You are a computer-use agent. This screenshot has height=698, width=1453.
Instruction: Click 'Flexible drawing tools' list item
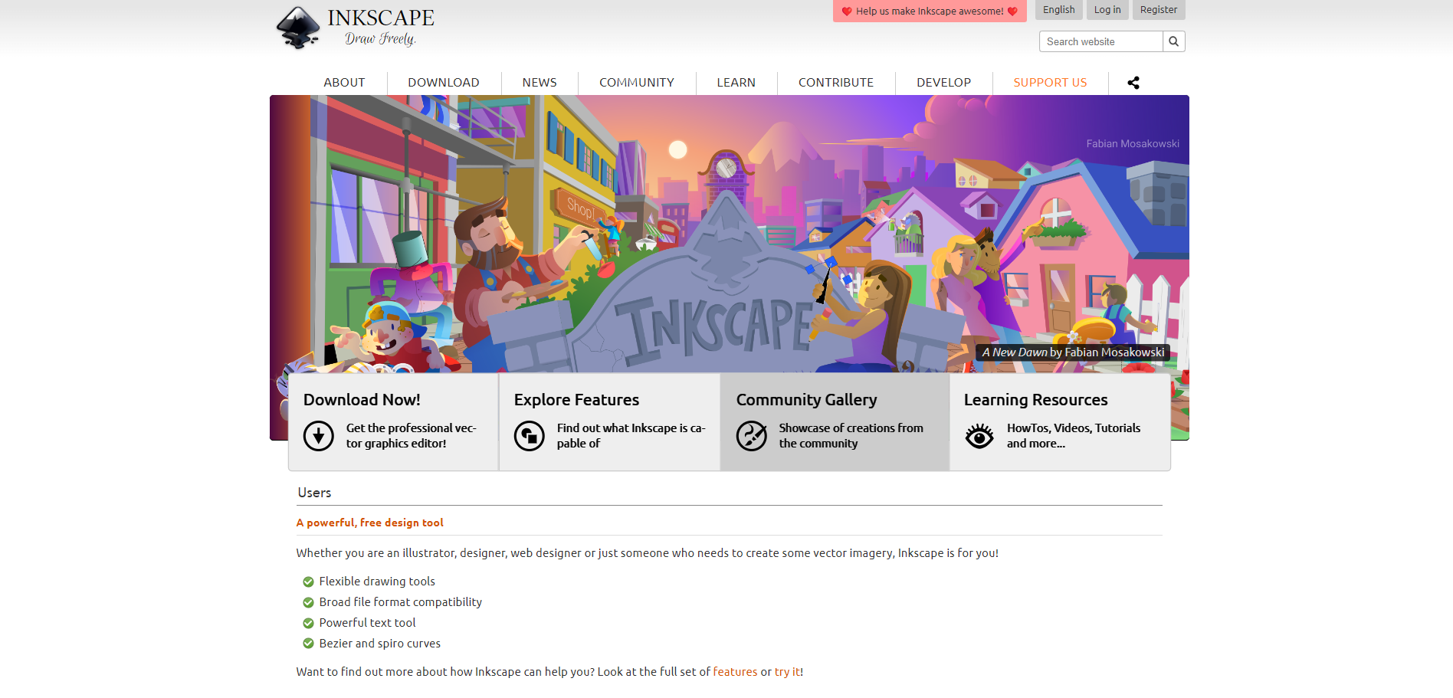(377, 582)
